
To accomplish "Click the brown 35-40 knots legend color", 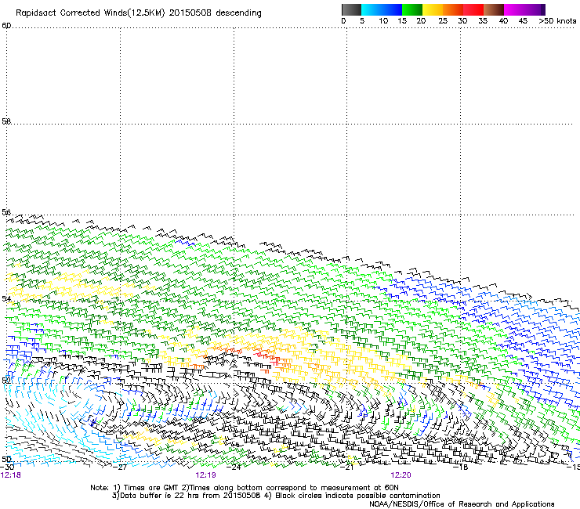I will coord(494,9).
